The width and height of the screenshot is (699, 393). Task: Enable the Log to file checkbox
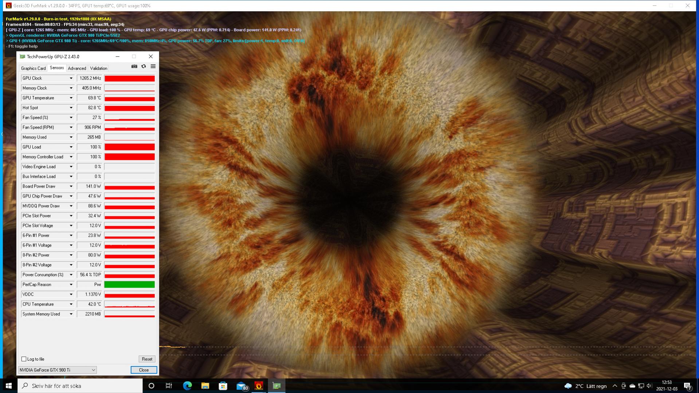pyautogui.click(x=24, y=359)
